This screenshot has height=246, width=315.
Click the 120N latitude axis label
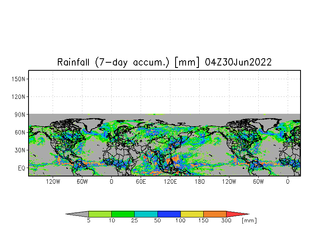pyautogui.click(x=18, y=97)
